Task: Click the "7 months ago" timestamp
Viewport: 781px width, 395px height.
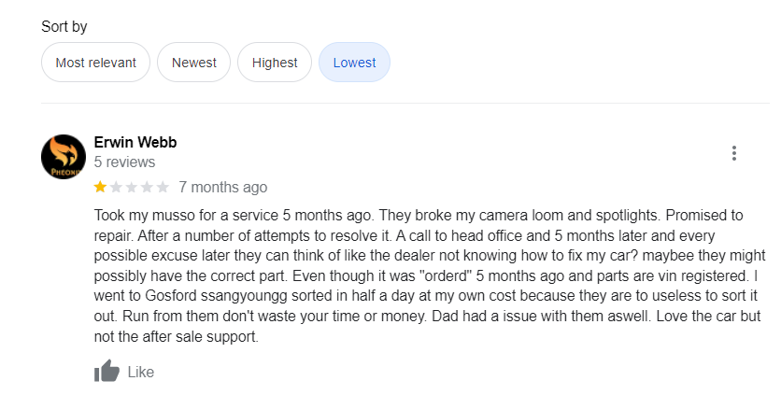Action: point(222,187)
